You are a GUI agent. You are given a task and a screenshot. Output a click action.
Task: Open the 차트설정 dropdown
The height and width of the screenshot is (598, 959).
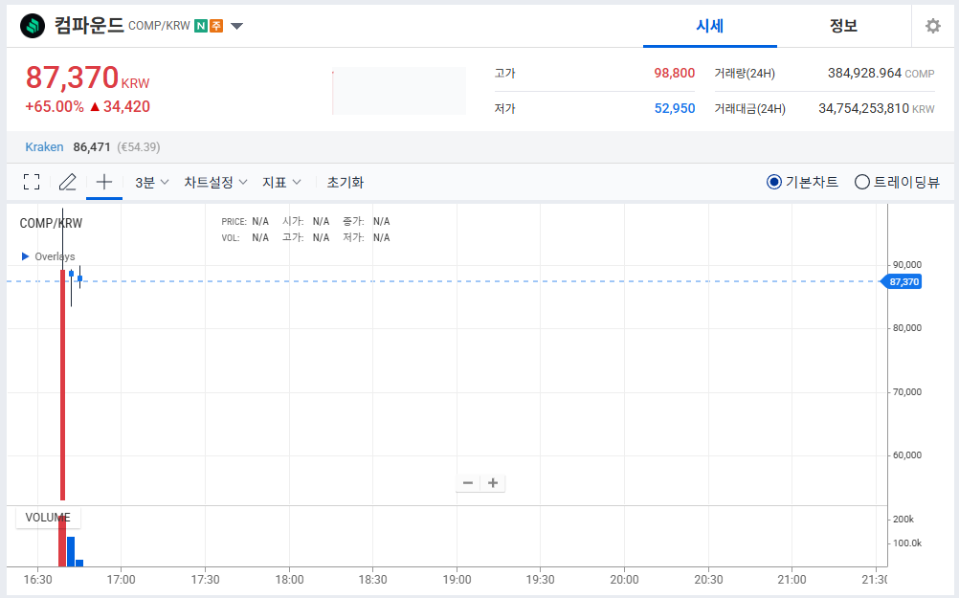[215, 182]
